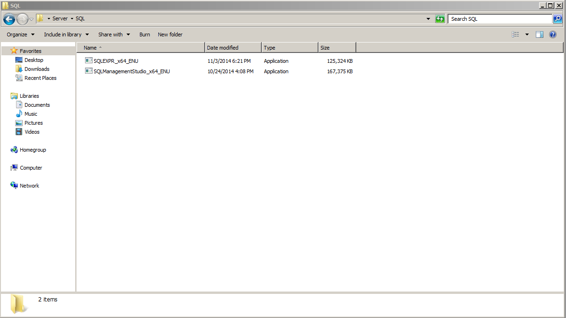567x318 pixels.
Task: Click the SQLManagementStudio_x64_ENU application icon
Action: [x=88, y=71]
